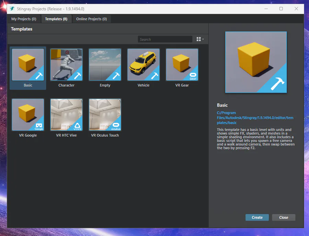Choose the VR Google template thumbnail
The image size is (309, 236).
coord(28,115)
